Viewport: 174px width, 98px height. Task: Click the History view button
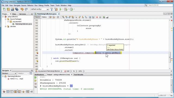(x=44, y=17)
